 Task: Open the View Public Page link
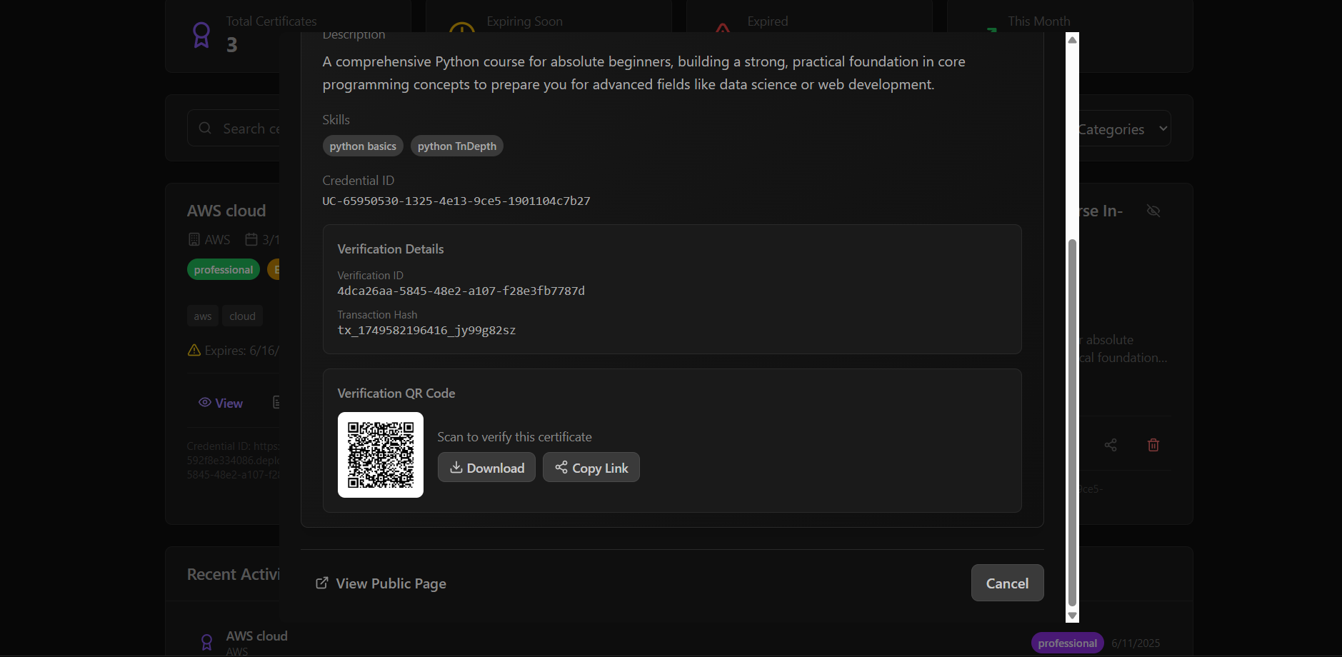tap(381, 583)
